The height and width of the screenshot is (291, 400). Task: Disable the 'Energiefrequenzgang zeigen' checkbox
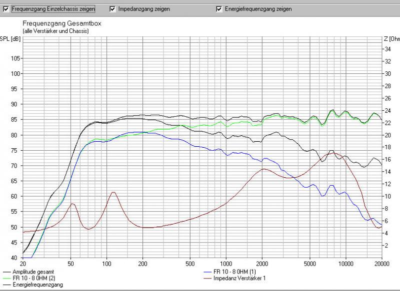coord(219,9)
